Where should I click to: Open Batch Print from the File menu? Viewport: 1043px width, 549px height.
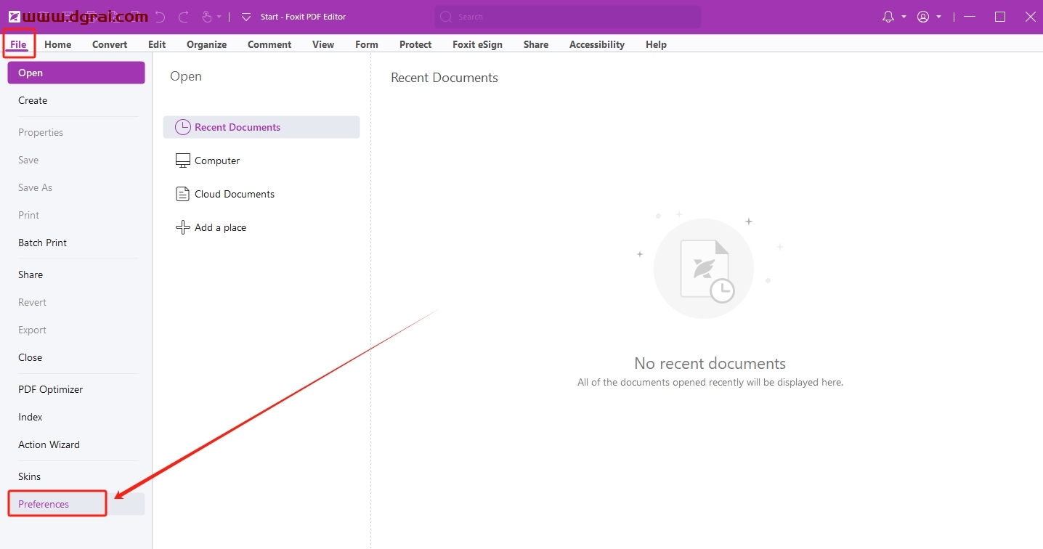coord(42,243)
